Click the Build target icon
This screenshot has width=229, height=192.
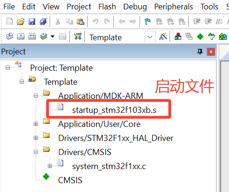(21, 36)
